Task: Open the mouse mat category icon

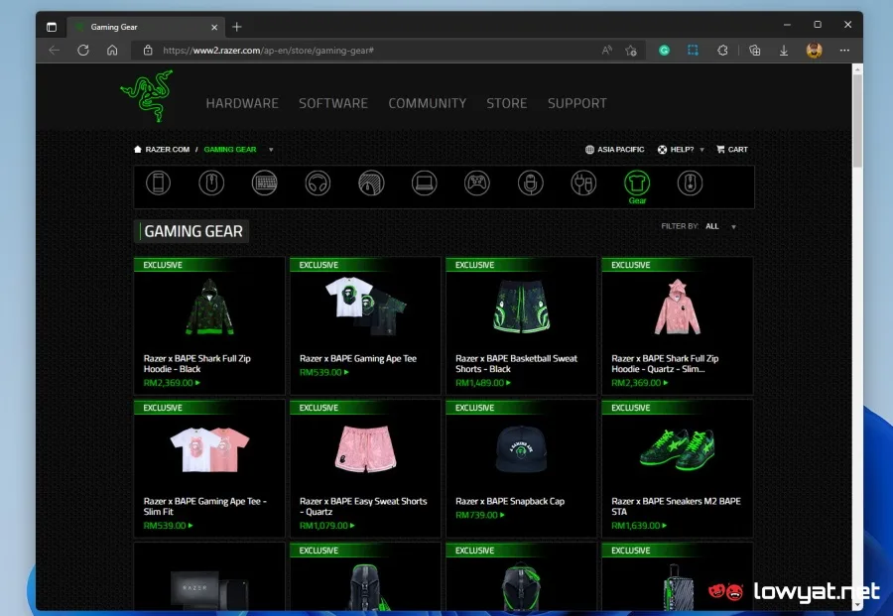Action: point(371,184)
